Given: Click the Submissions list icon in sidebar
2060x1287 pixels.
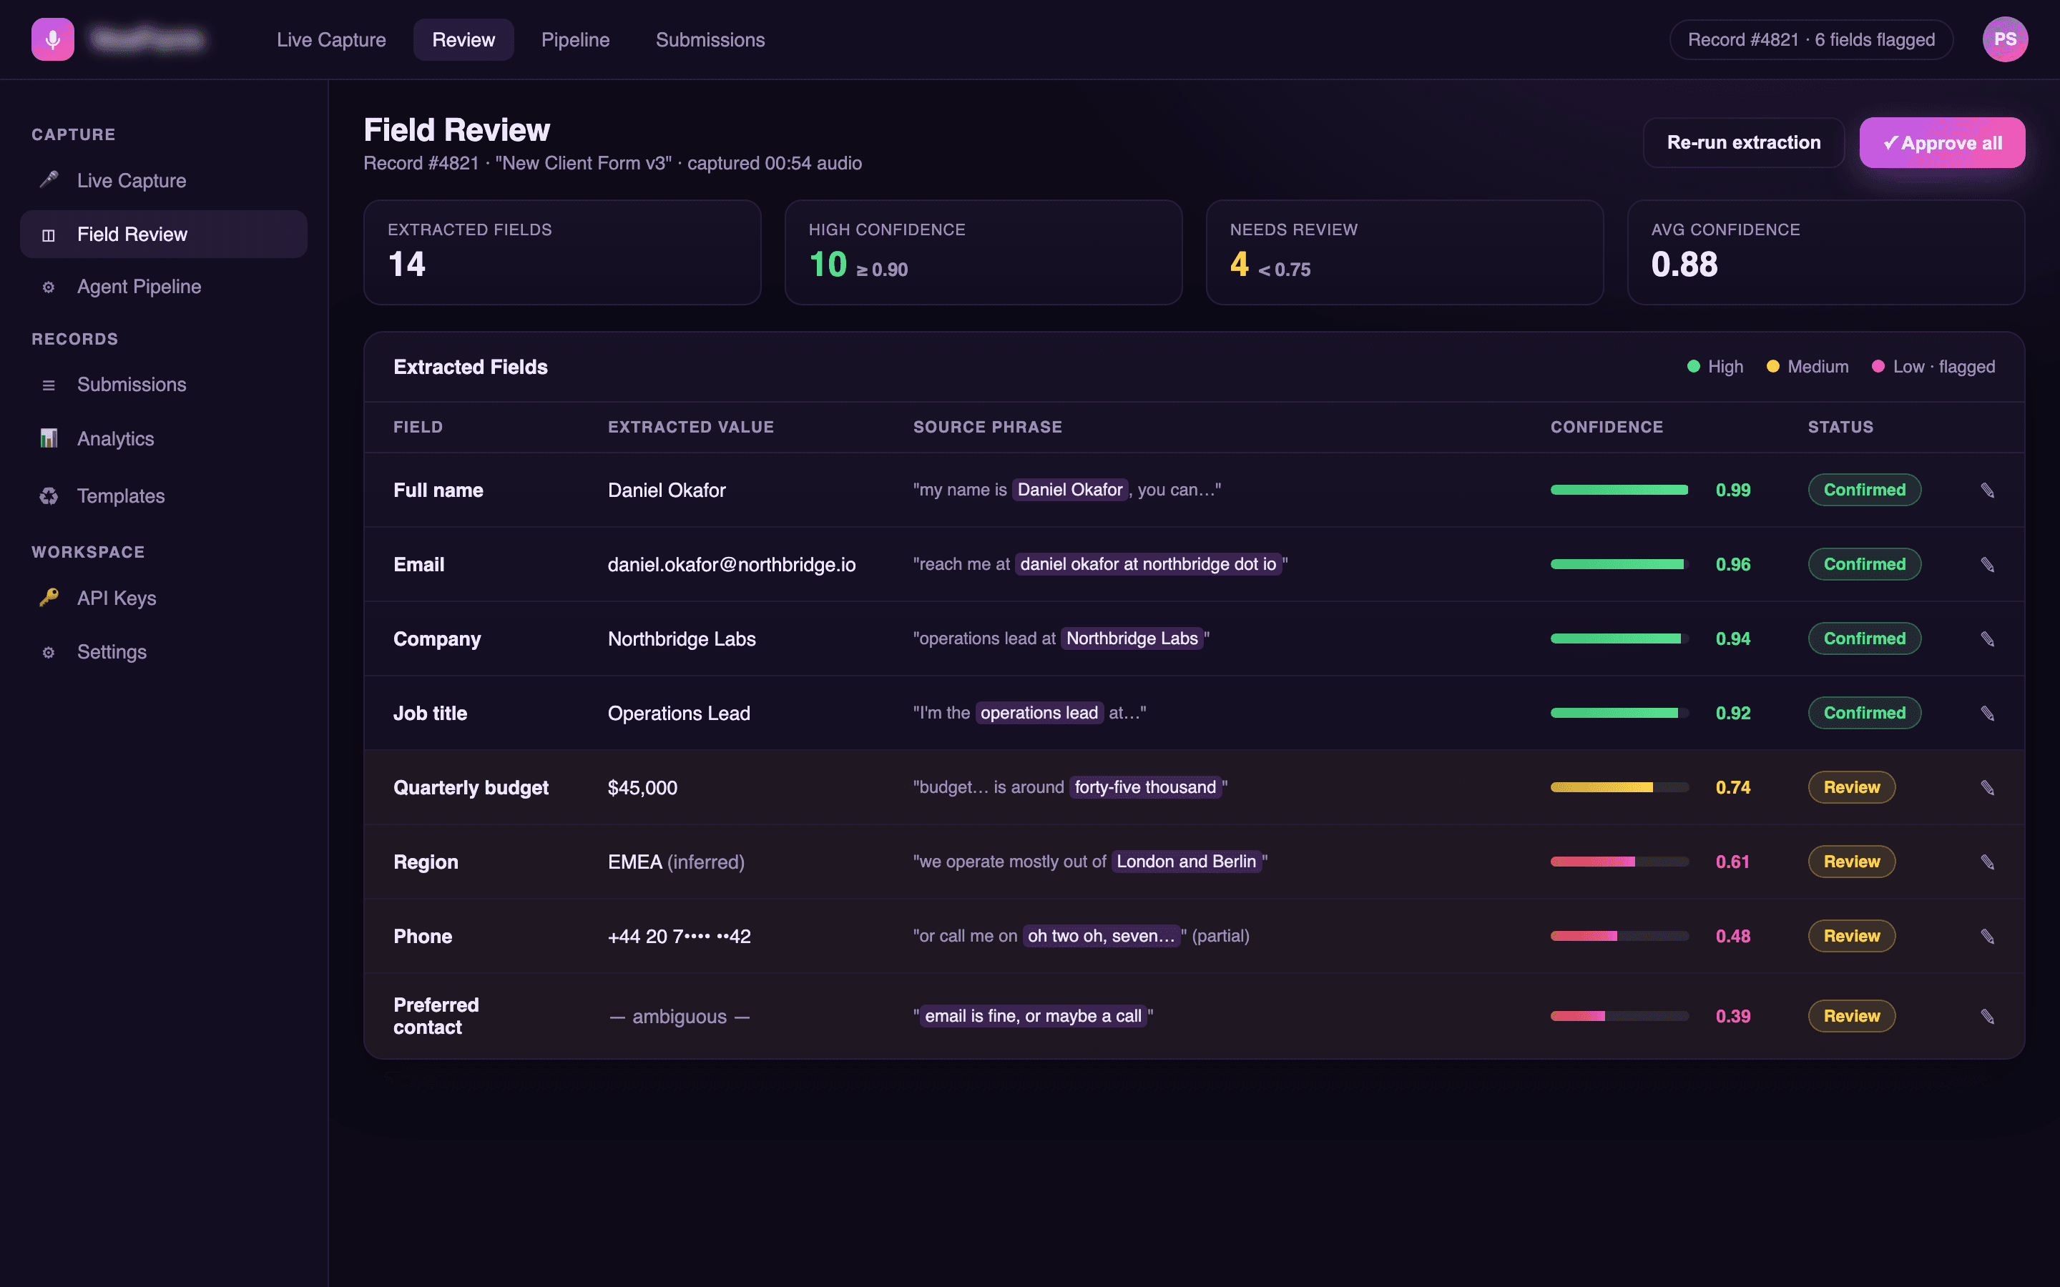Looking at the screenshot, I should [49, 385].
